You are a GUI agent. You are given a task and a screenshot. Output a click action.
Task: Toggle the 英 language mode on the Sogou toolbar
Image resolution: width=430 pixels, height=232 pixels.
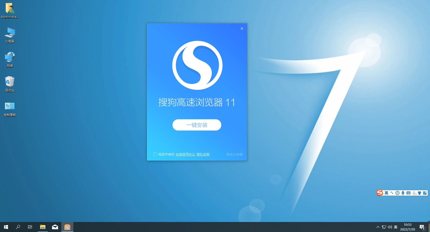[386, 193]
